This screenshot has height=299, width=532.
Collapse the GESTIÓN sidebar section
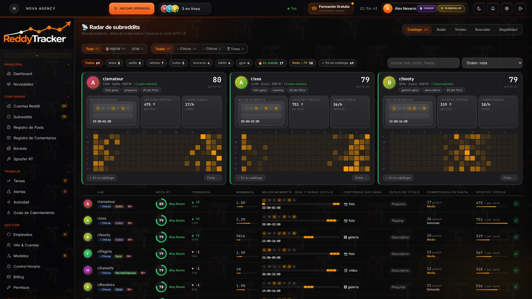click(68, 226)
